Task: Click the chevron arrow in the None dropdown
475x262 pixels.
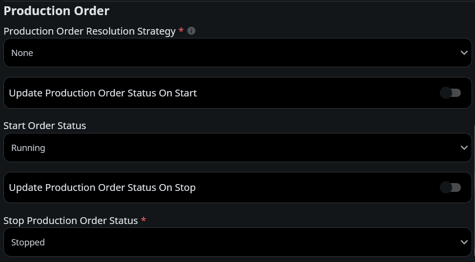Action: click(464, 53)
